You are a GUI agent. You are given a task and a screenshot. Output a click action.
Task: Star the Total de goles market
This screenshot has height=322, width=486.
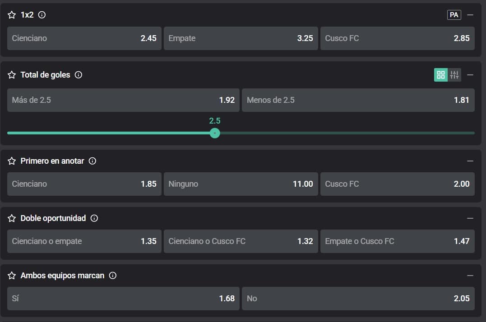12,75
